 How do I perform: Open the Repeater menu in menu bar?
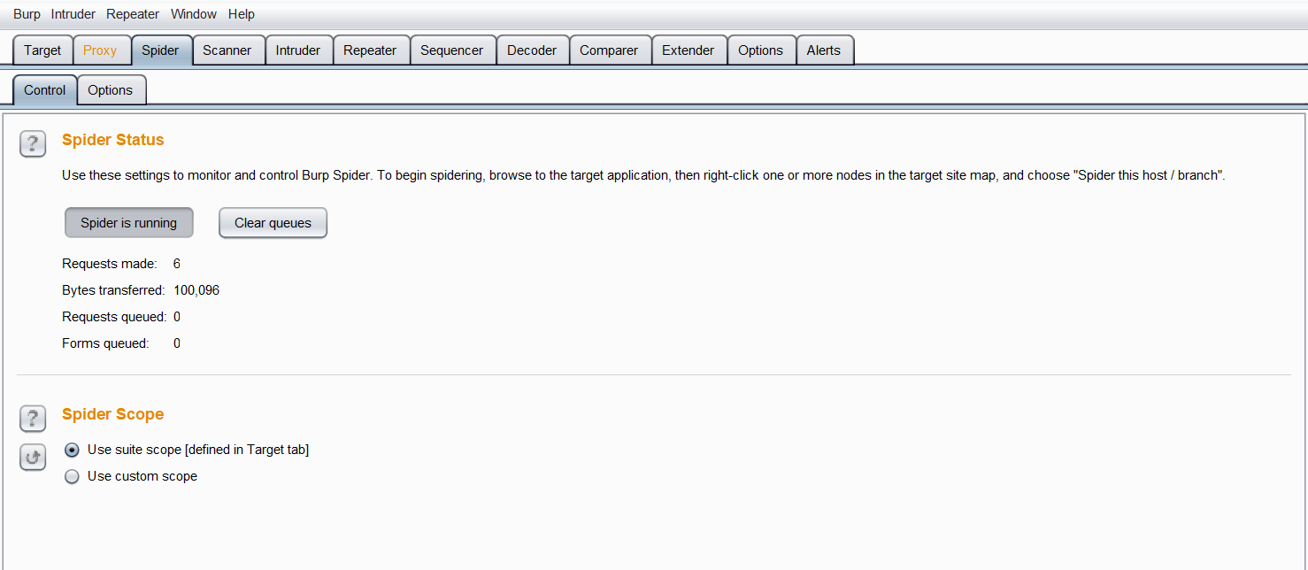click(133, 14)
